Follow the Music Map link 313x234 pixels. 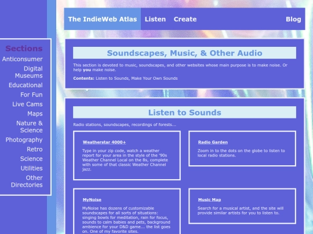tap(209, 200)
